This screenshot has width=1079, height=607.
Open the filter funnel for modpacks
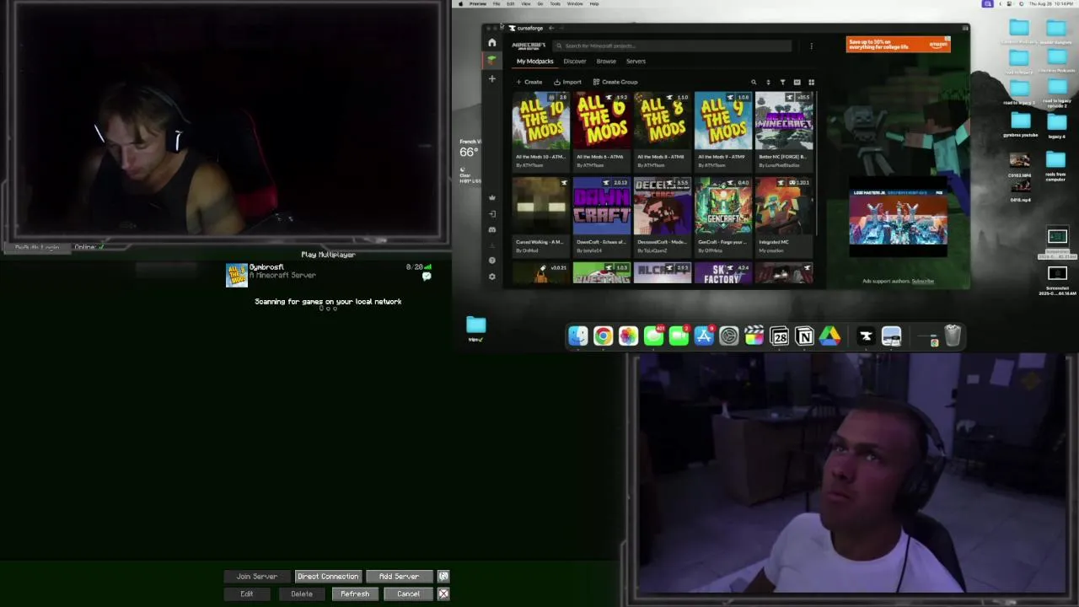782,83
